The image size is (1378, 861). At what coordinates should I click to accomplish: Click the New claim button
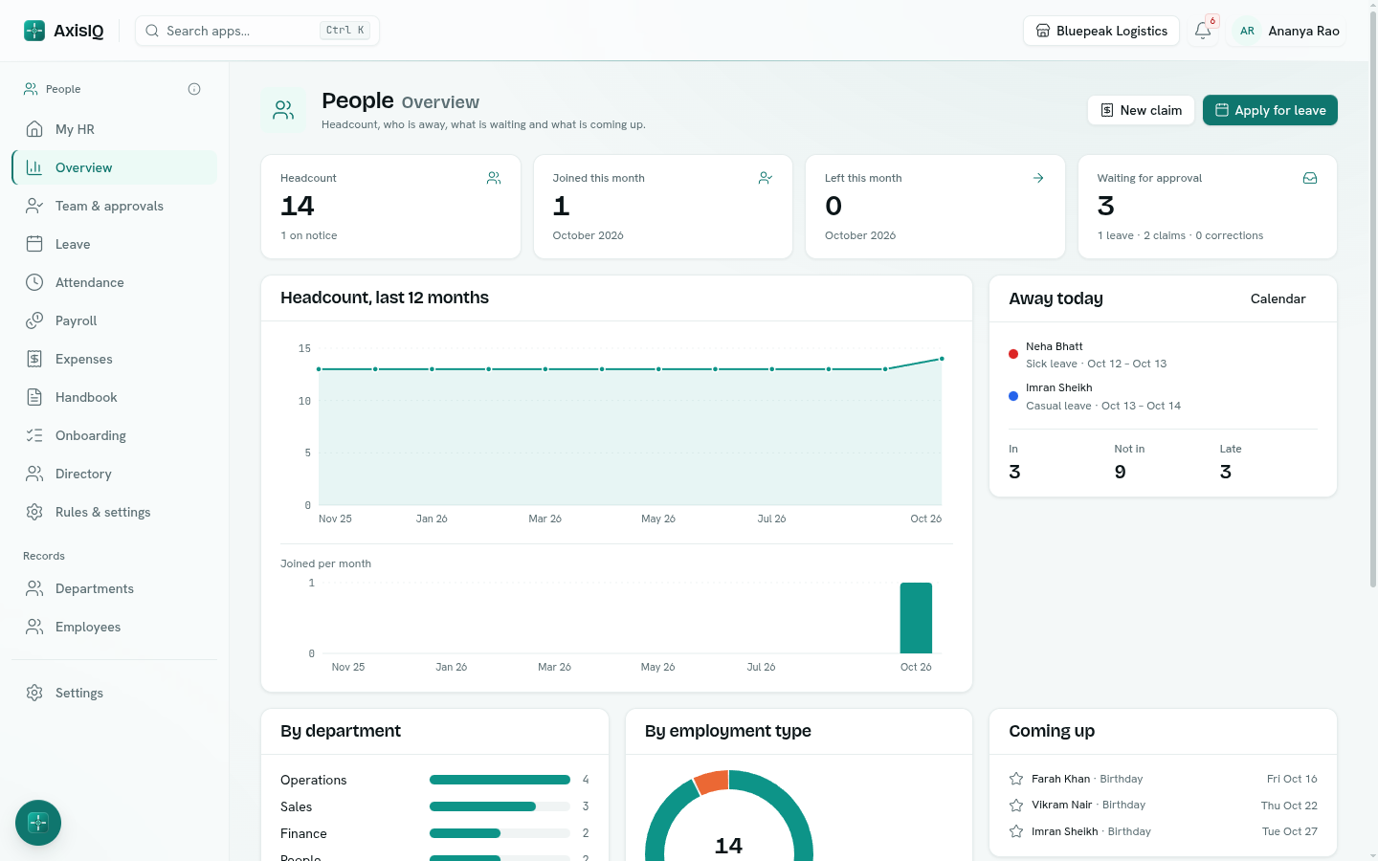(x=1141, y=110)
